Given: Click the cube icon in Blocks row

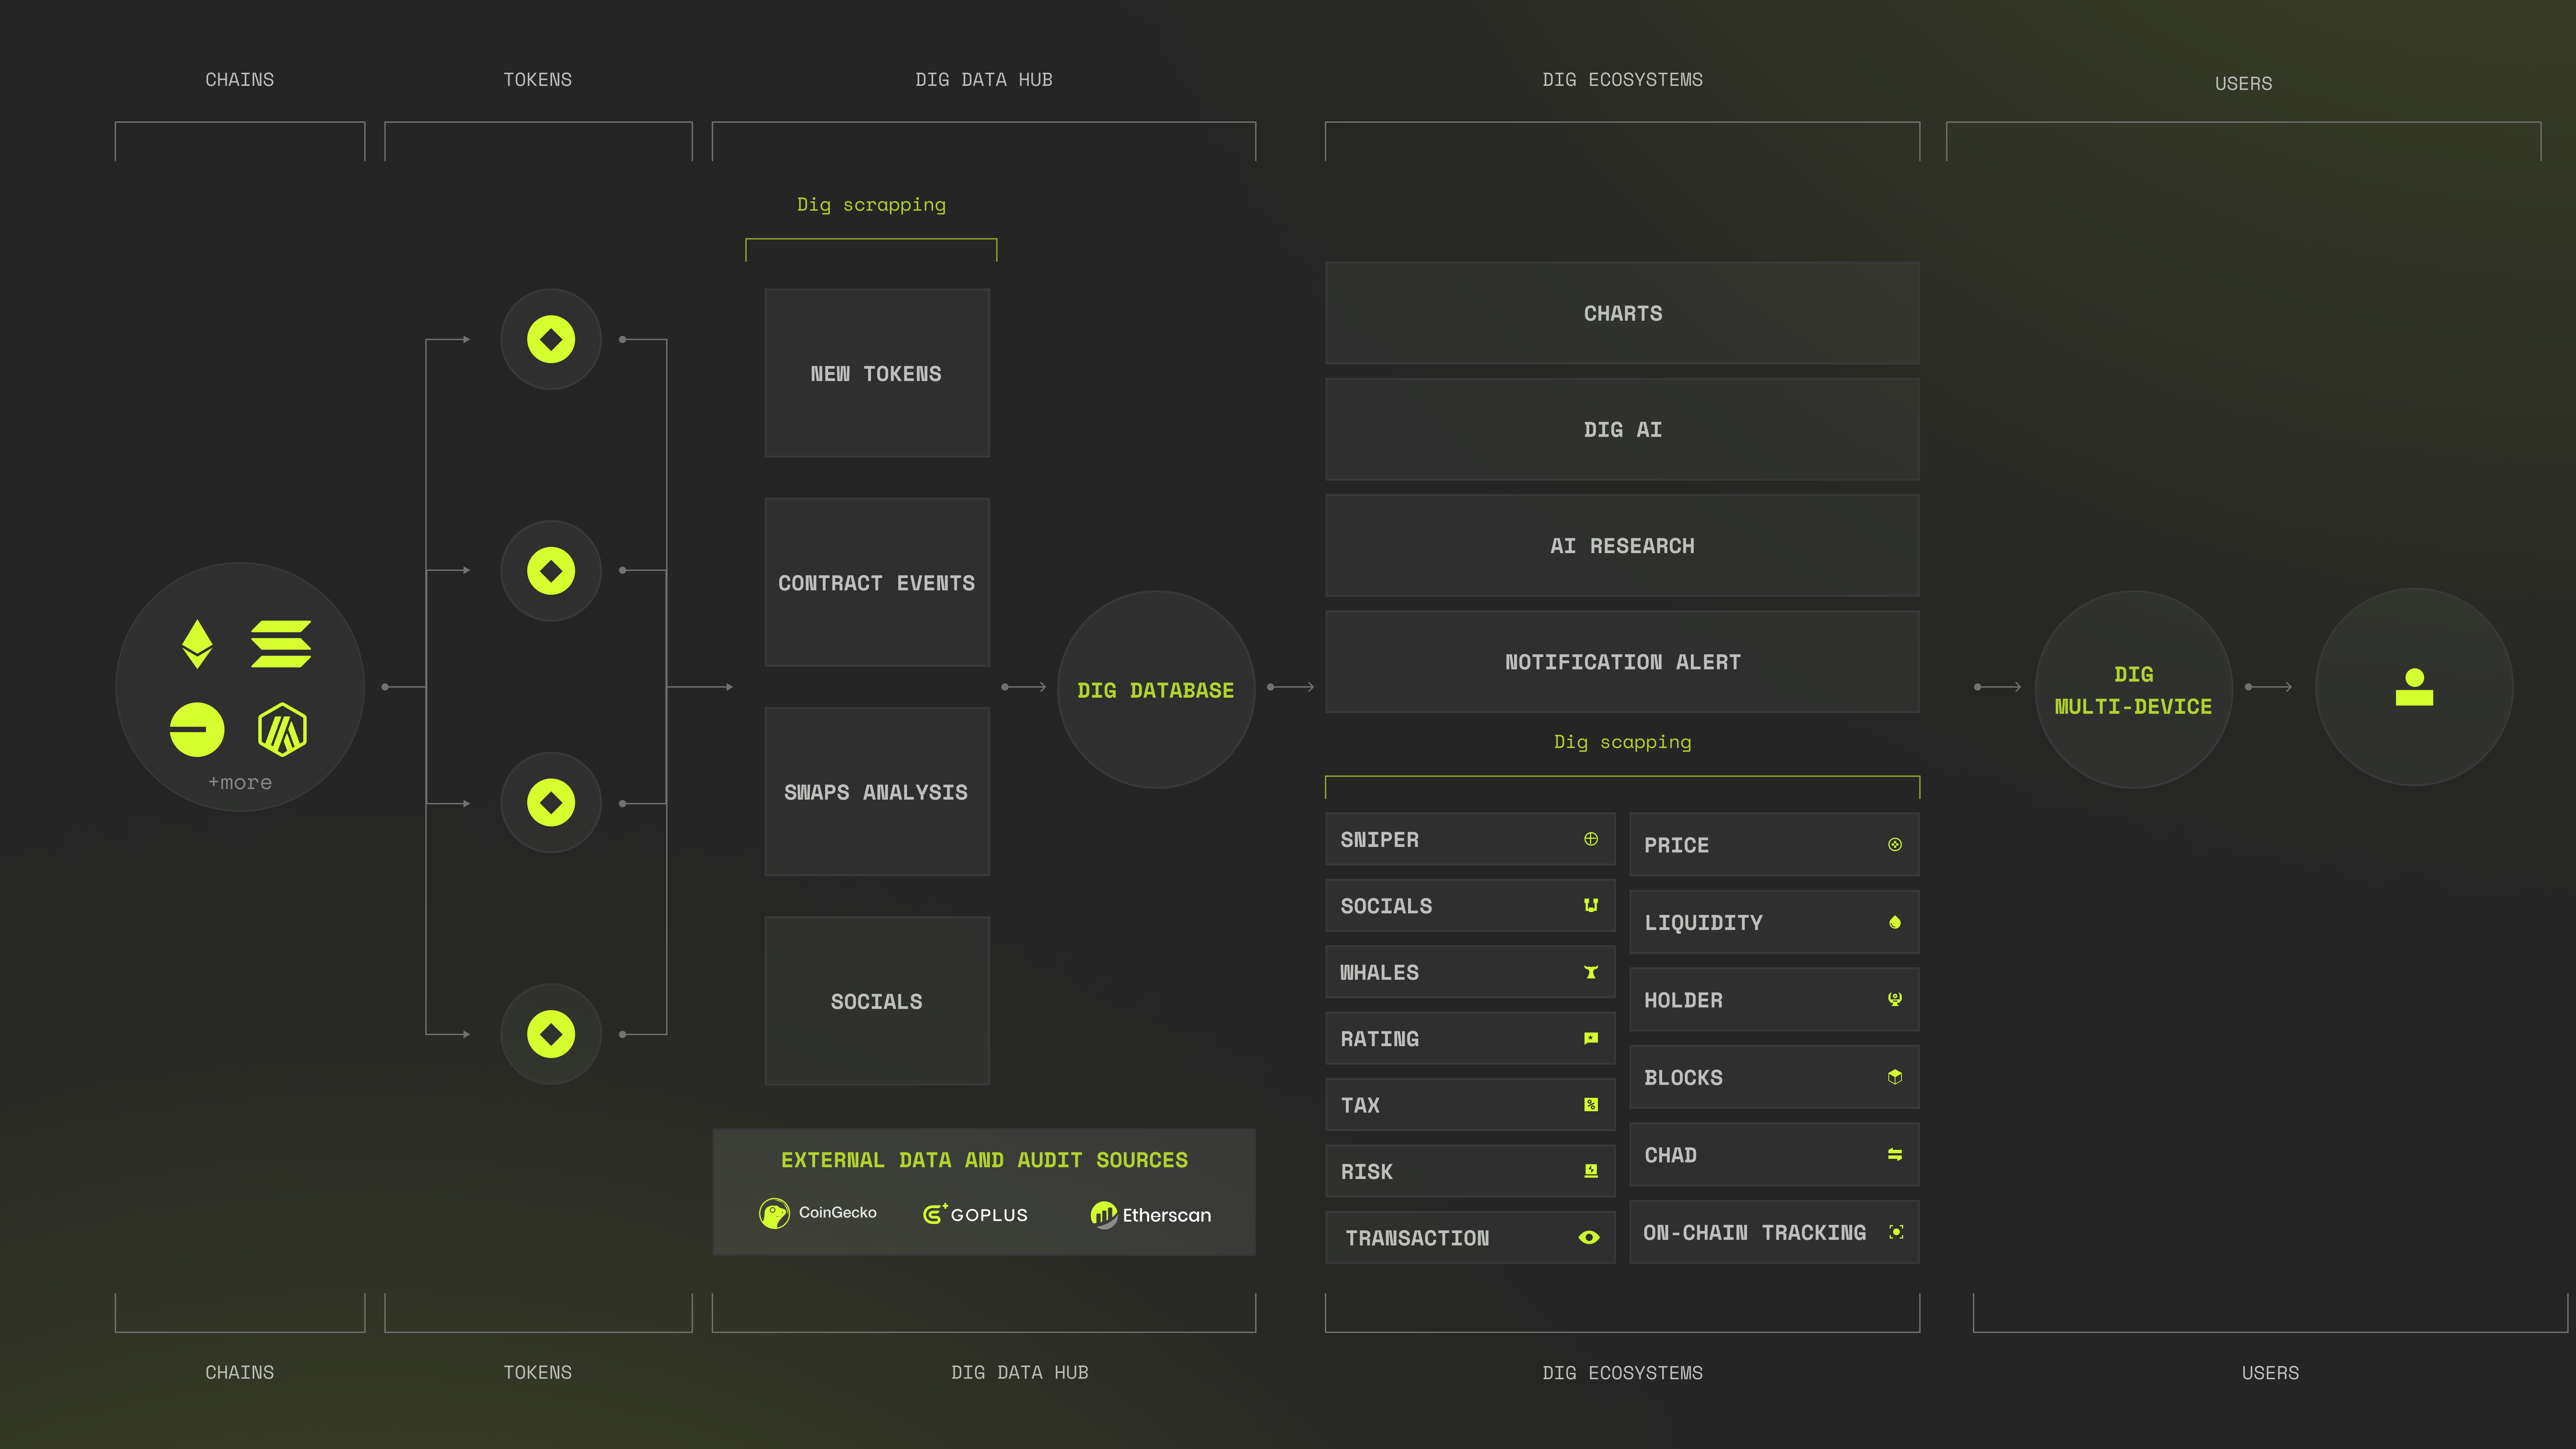Looking at the screenshot, I should 1894,1077.
